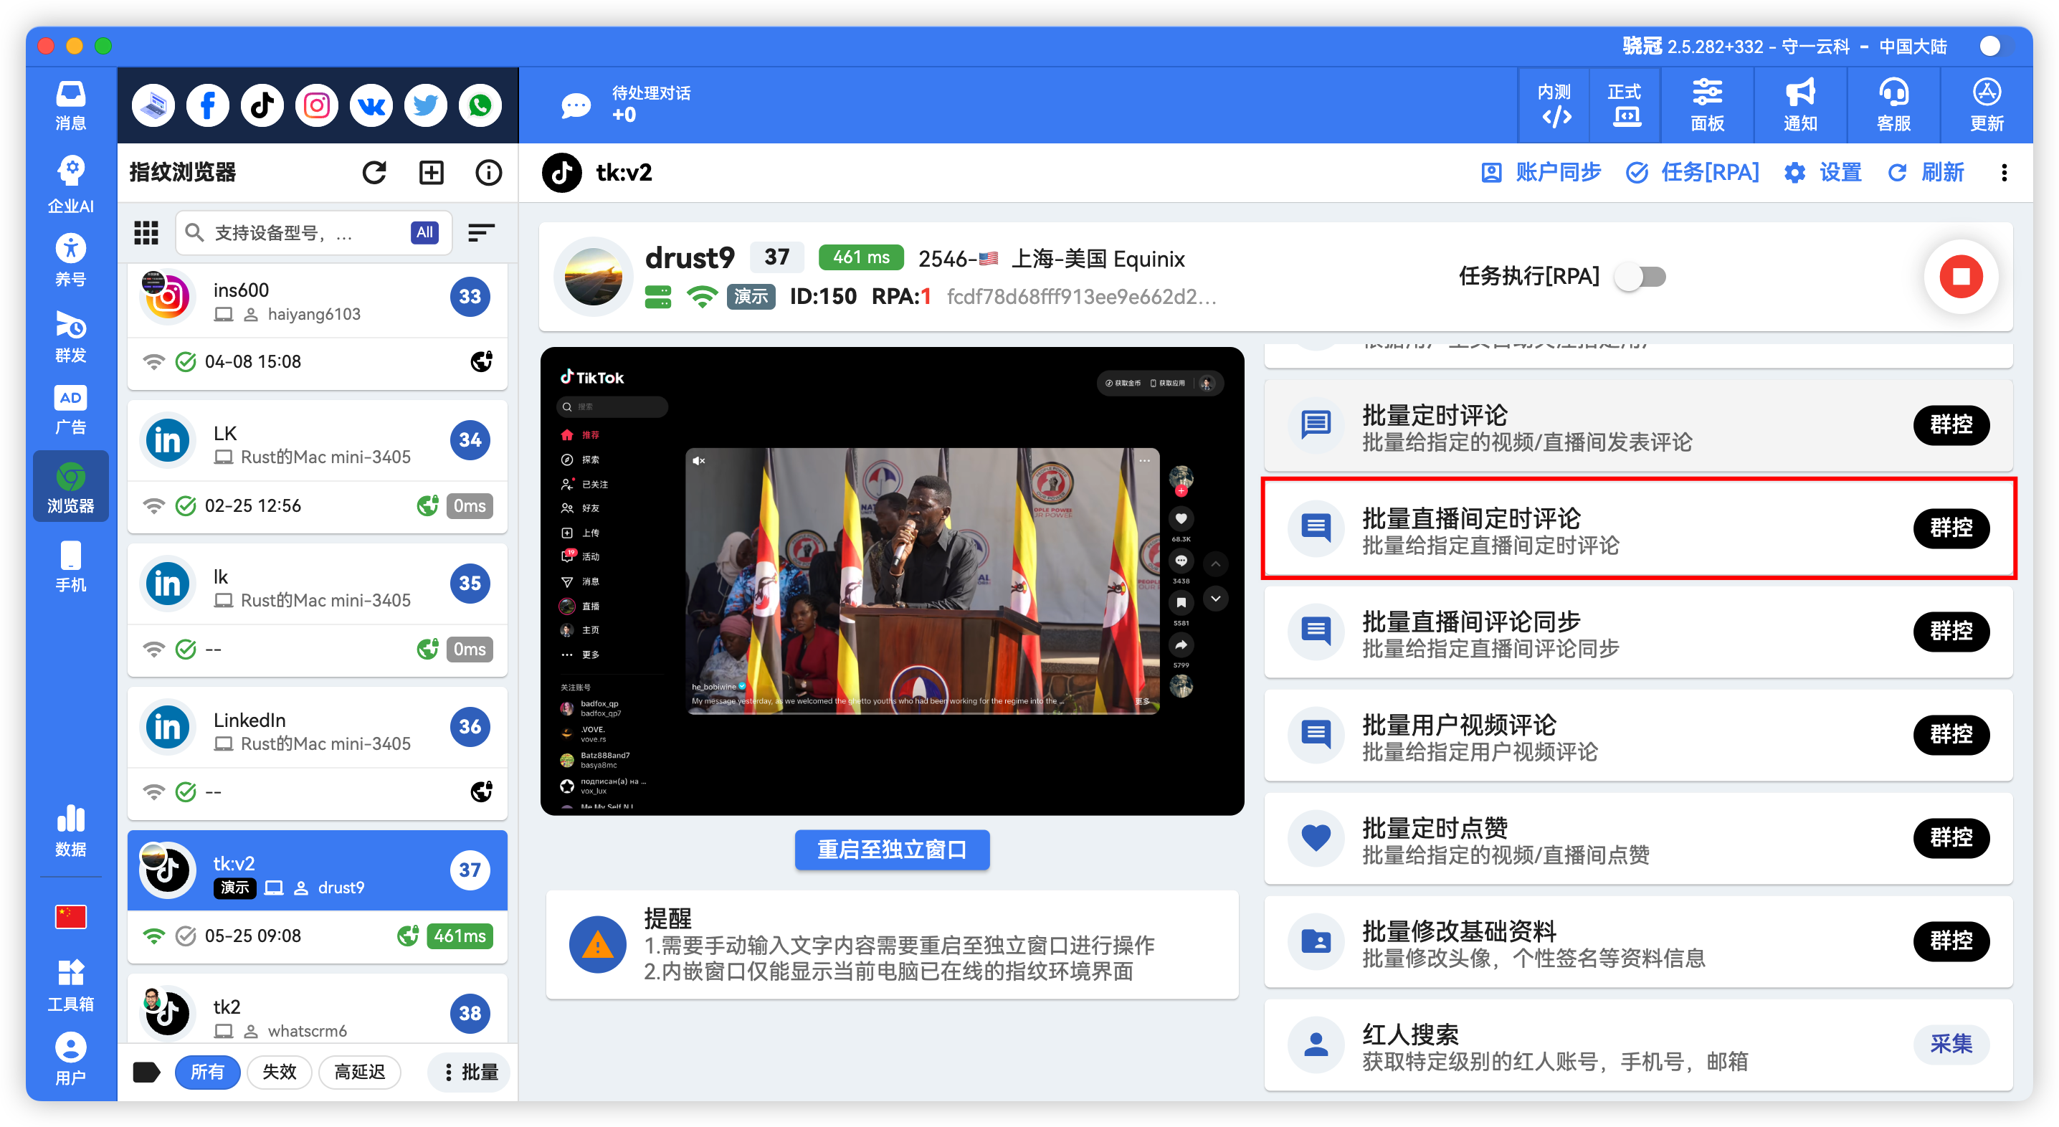Open the 群发 mass-send sidebar icon
Screen dimensions: 2059x1127
(x=70, y=336)
